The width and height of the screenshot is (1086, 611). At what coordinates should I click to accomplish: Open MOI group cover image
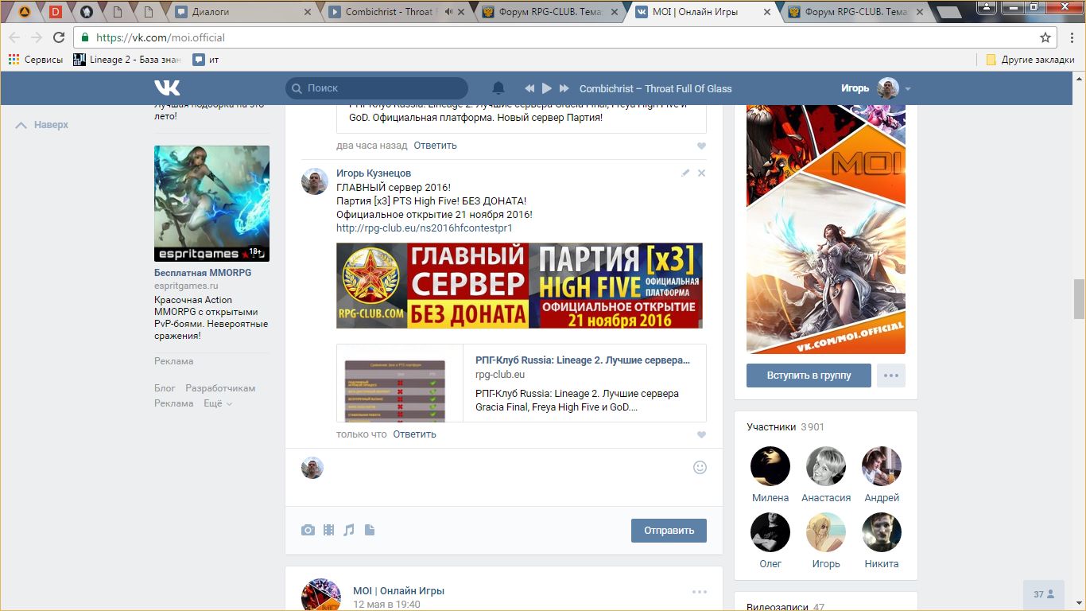[x=826, y=230]
